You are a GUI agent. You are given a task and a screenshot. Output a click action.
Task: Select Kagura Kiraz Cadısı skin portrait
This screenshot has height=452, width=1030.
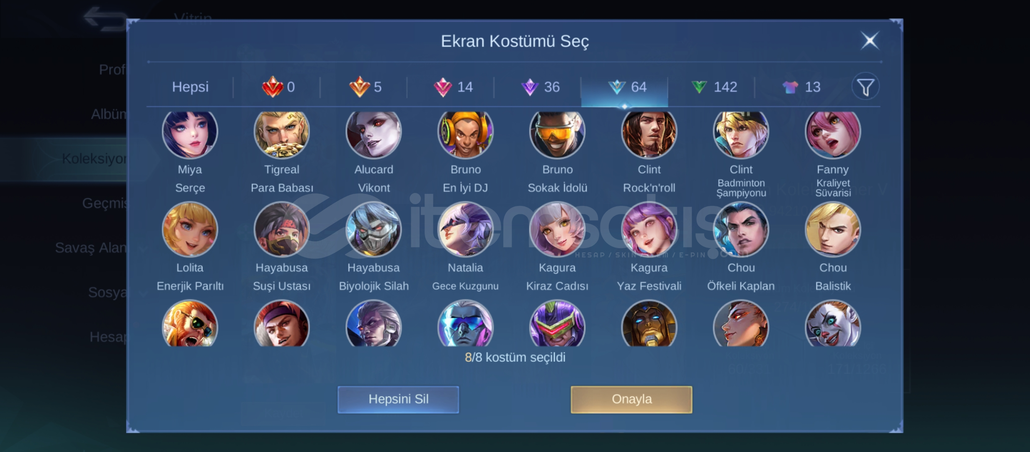557,229
